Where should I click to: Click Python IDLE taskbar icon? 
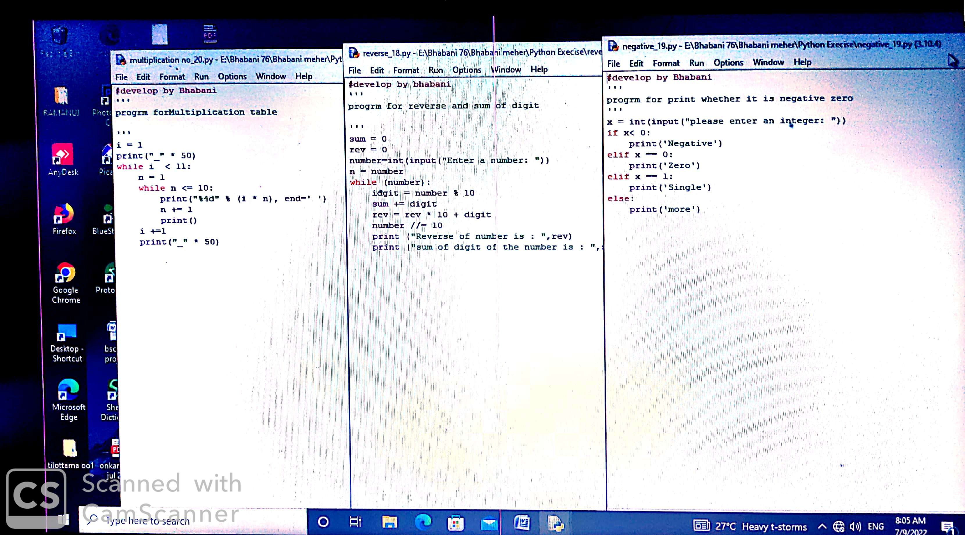coord(555,523)
